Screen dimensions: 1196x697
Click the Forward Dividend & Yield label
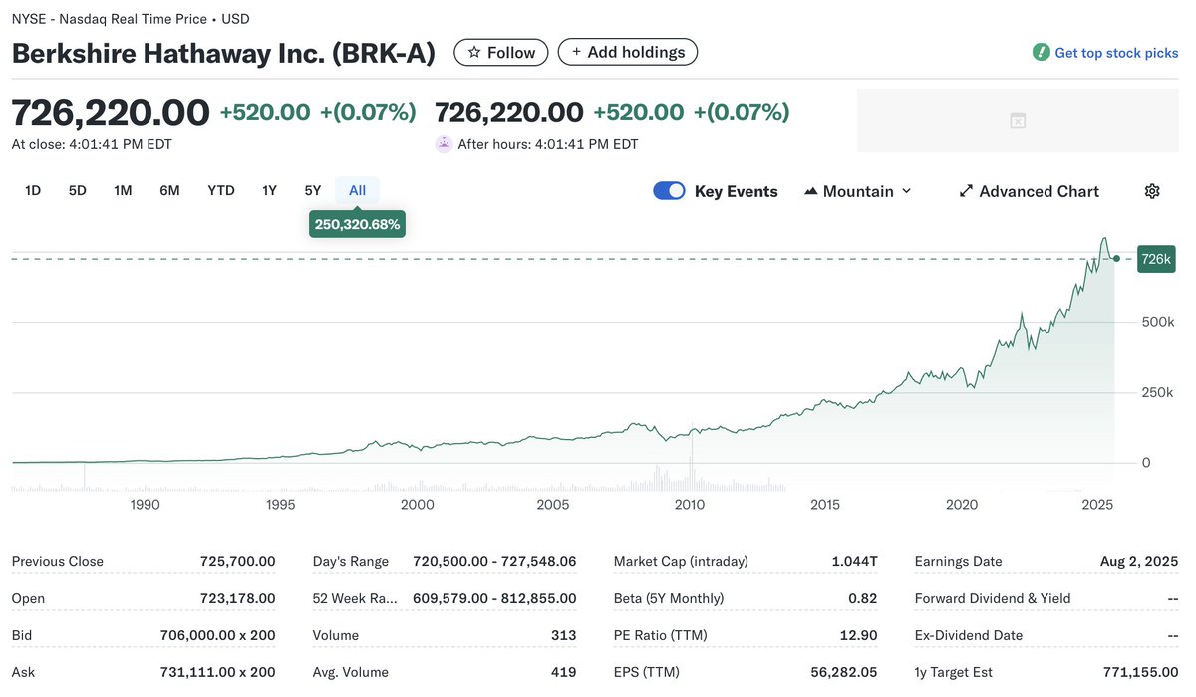coord(993,598)
